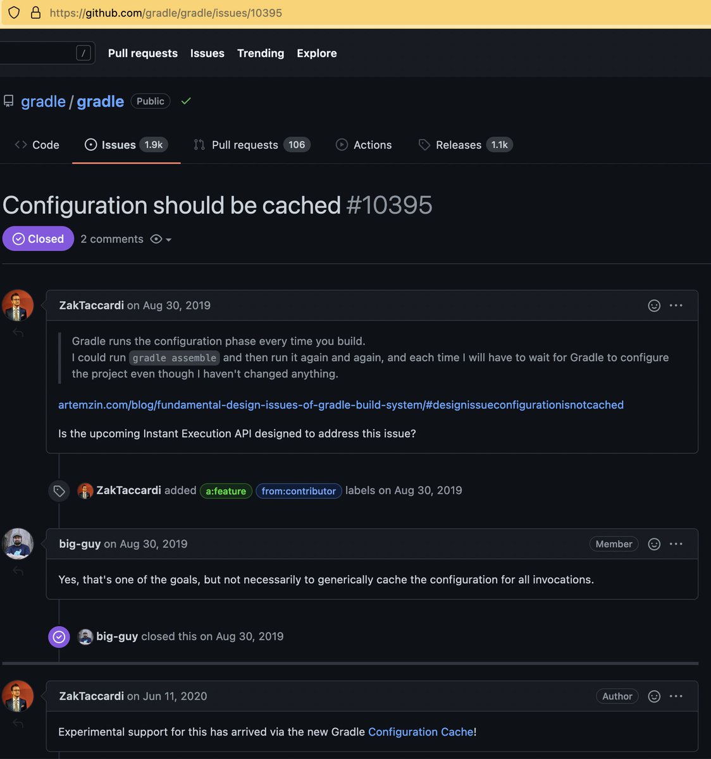
Task: Click the green checkmark status icon
Action: [186, 101]
